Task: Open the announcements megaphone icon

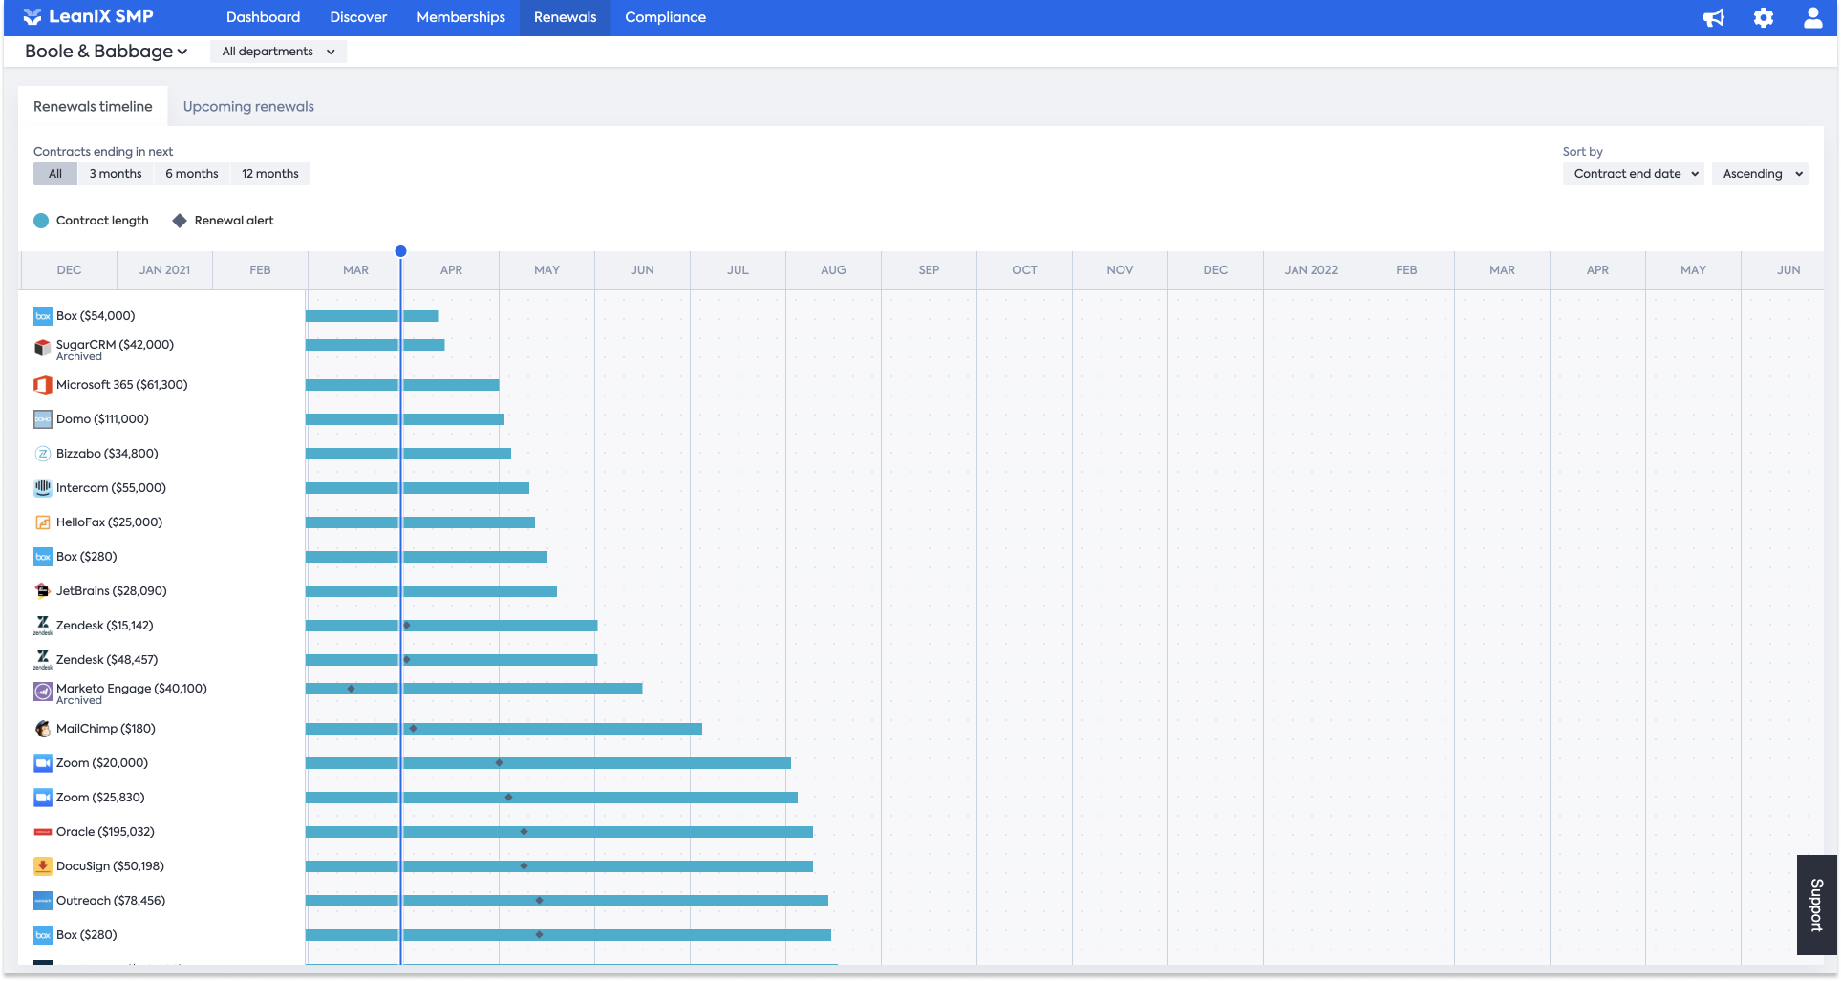Action: (x=1714, y=18)
